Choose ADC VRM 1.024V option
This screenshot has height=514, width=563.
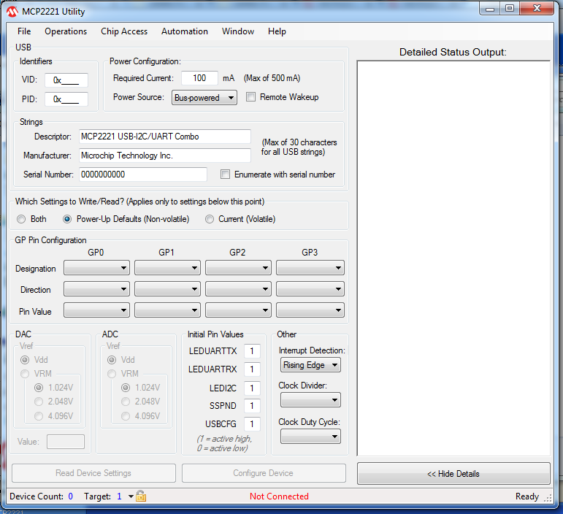[126, 388]
